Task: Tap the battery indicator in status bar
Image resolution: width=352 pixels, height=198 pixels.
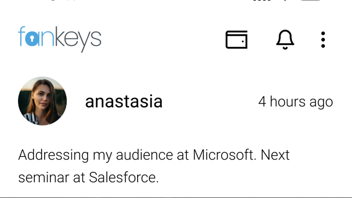Action: [311, 0]
